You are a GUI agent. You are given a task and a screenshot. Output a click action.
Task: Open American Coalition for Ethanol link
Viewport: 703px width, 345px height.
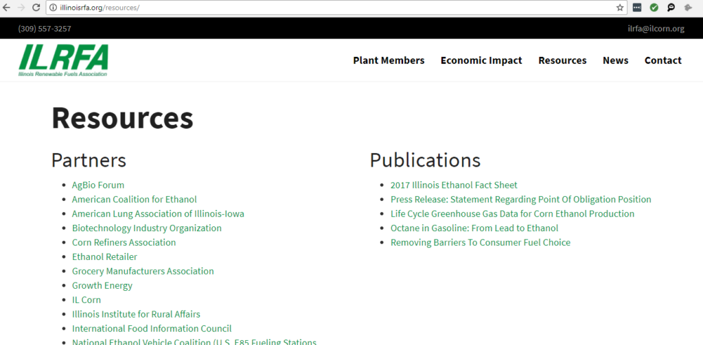click(x=135, y=200)
